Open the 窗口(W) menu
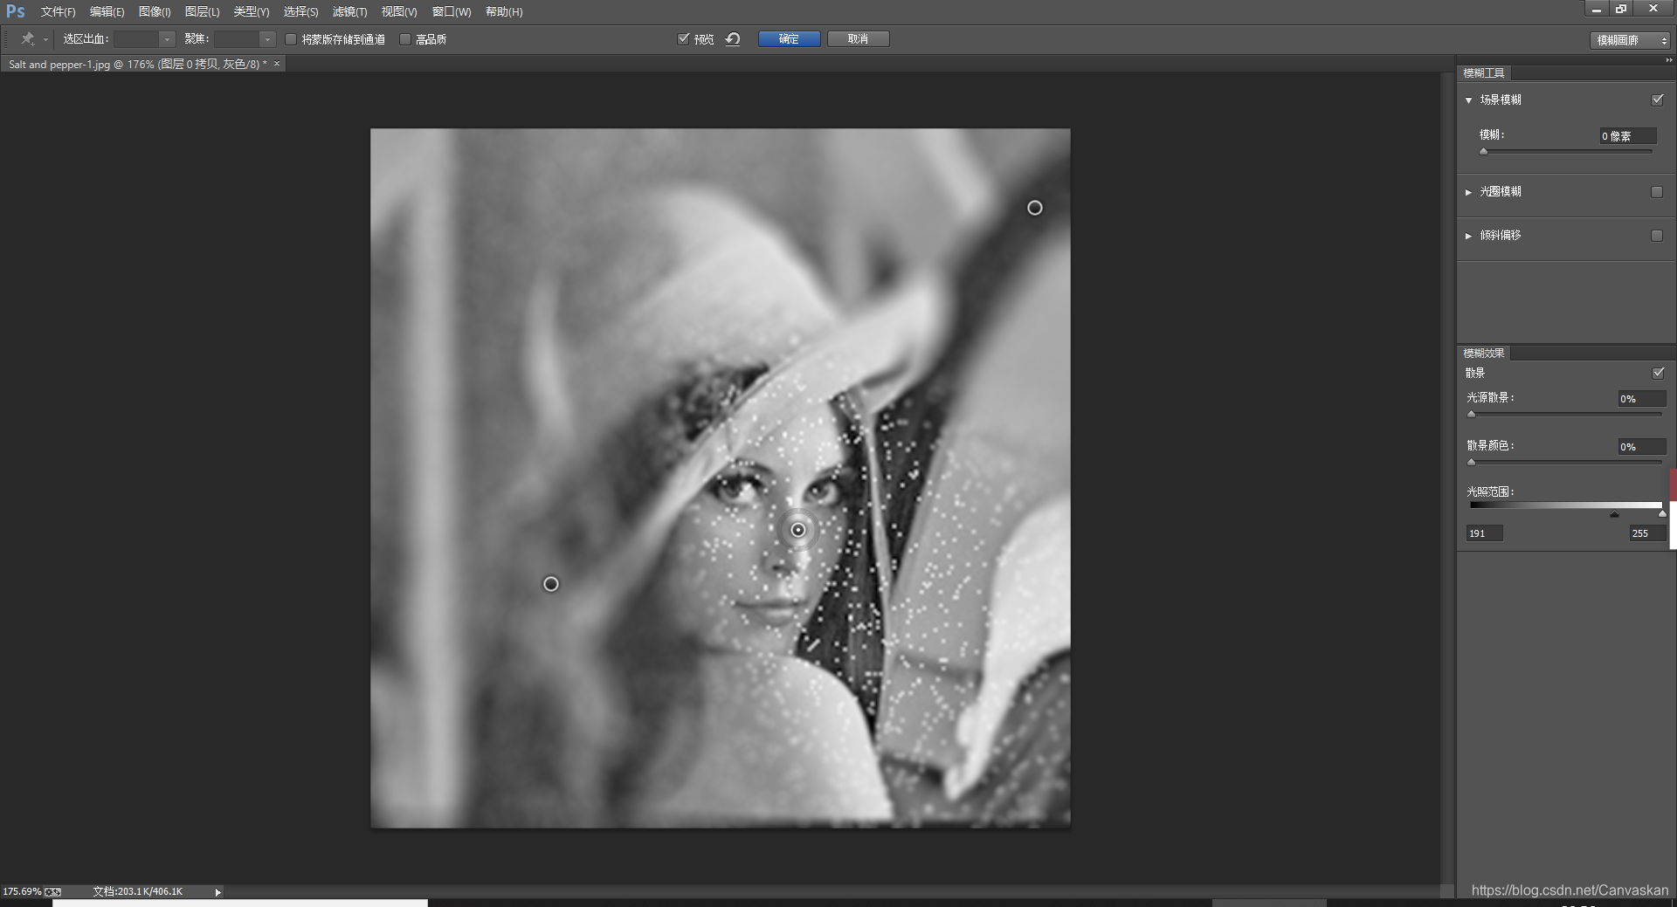The height and width of the screenshot is (907, 1677). pyautogui.click(x=452, y=12)
